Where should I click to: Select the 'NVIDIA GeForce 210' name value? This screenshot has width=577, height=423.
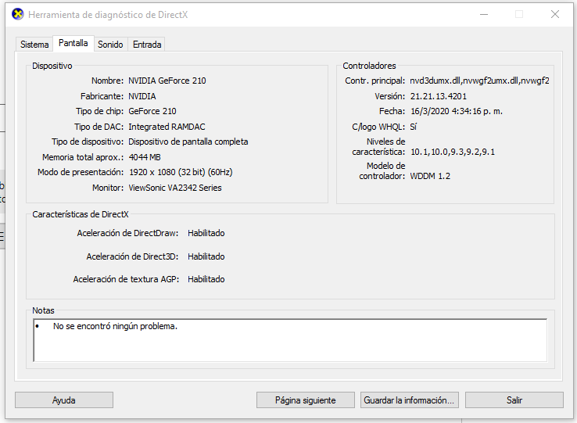pyautogui.click(x=167, y=81)
